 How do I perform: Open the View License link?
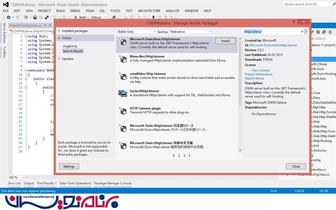[260, 70]
